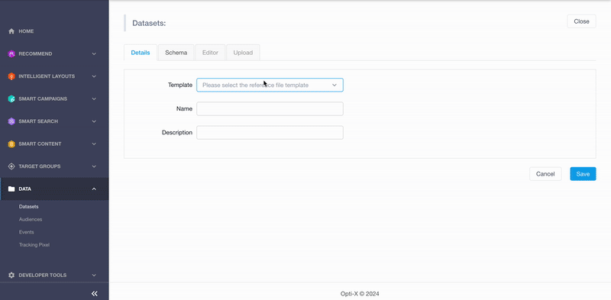Viewport: 611px width, 300px height.
Task: Switch to the Details tab
Action: (x=141, y=53)
